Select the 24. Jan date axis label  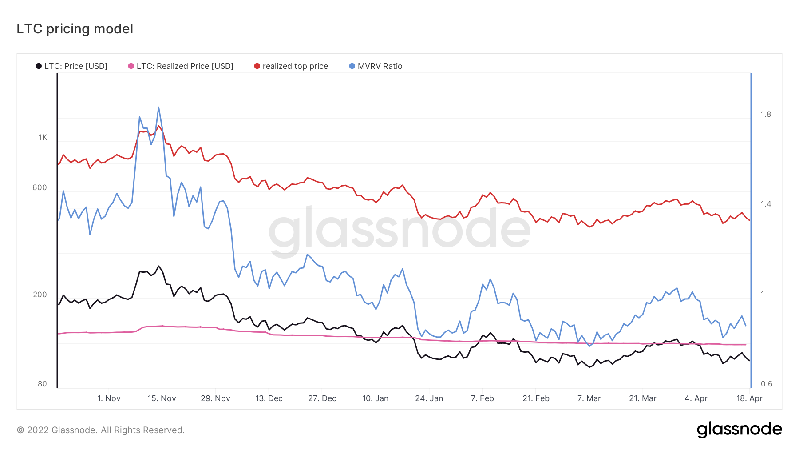click(x=429, y=398)
